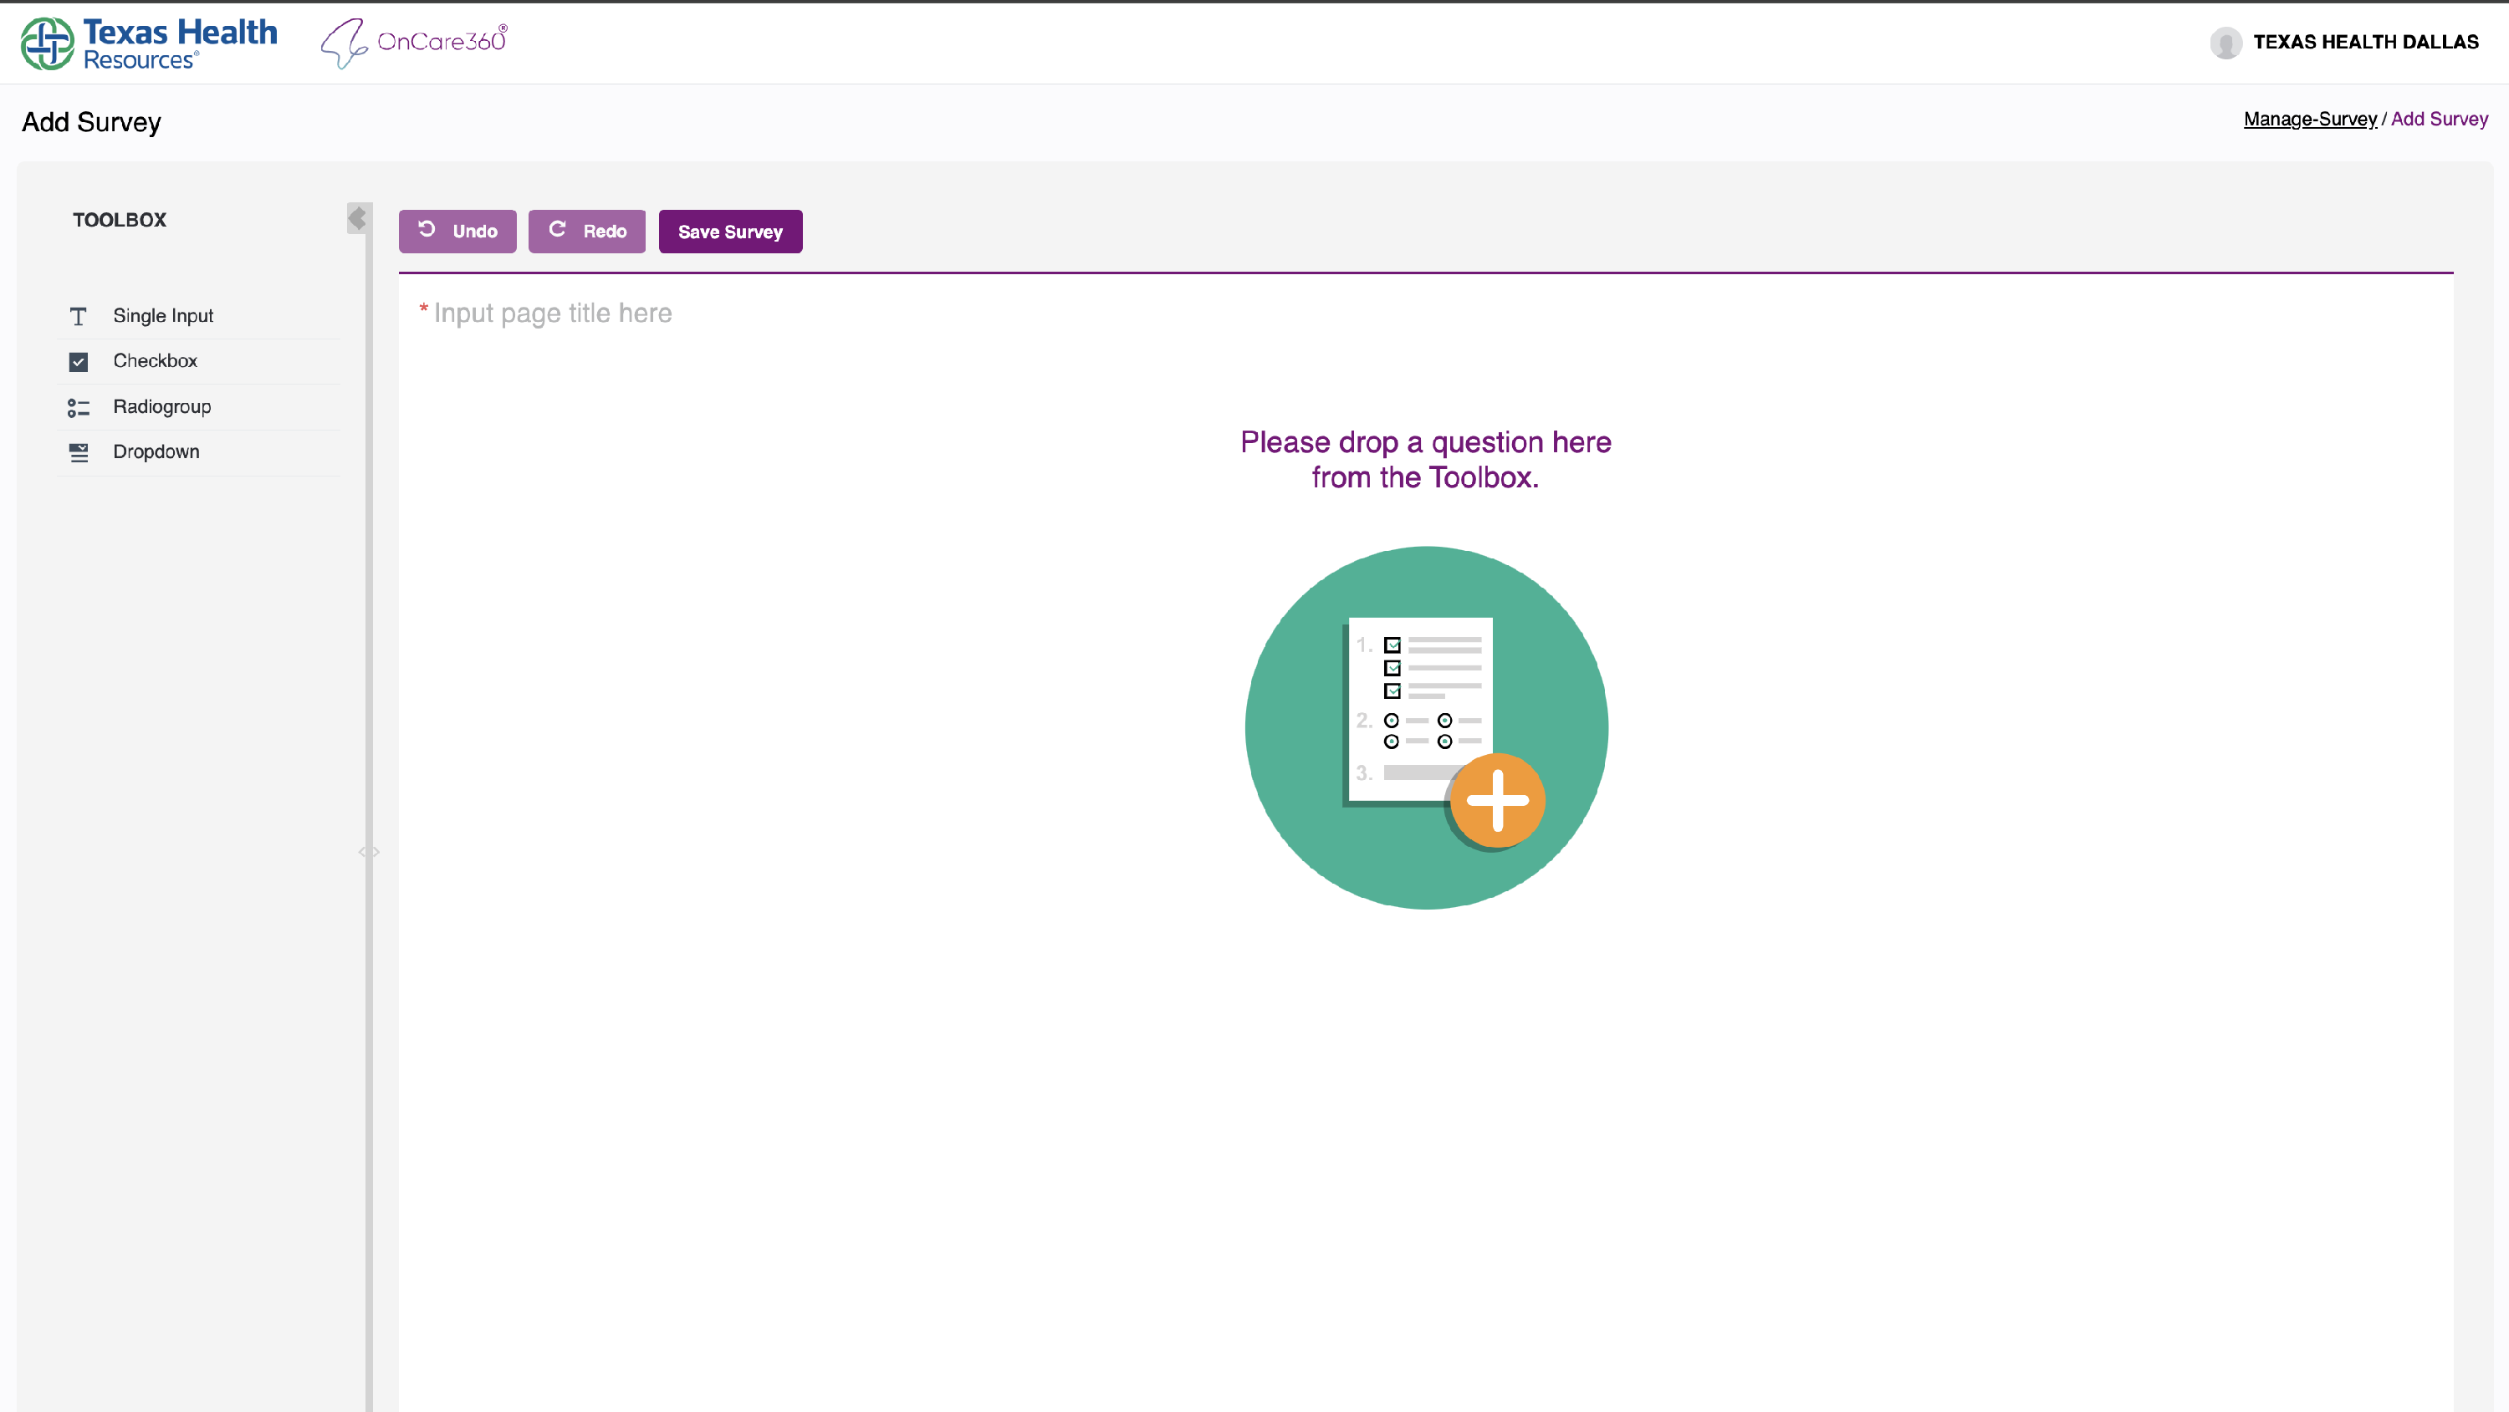
Task: Click the page title input field
Action: click(x=552, y=313)
